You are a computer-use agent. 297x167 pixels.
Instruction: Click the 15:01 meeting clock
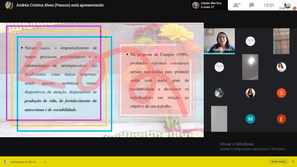tap(269, 5)
